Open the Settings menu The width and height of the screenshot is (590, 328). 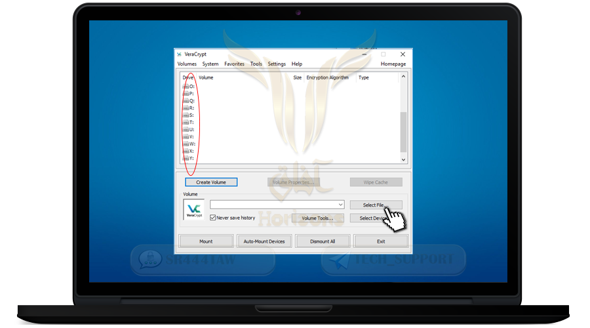[x=277, y=64]
